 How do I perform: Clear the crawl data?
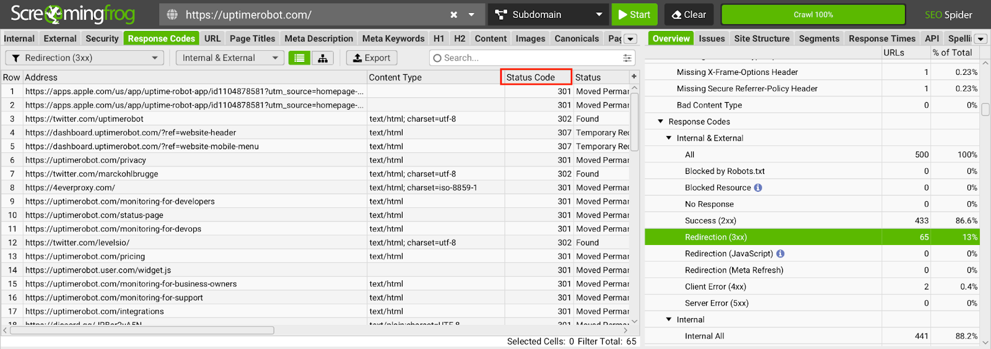[x=689, y=14]
